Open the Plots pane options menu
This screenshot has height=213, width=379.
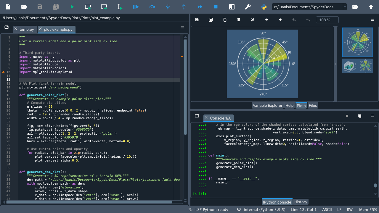pyautogui.click(x=372, y=20)
